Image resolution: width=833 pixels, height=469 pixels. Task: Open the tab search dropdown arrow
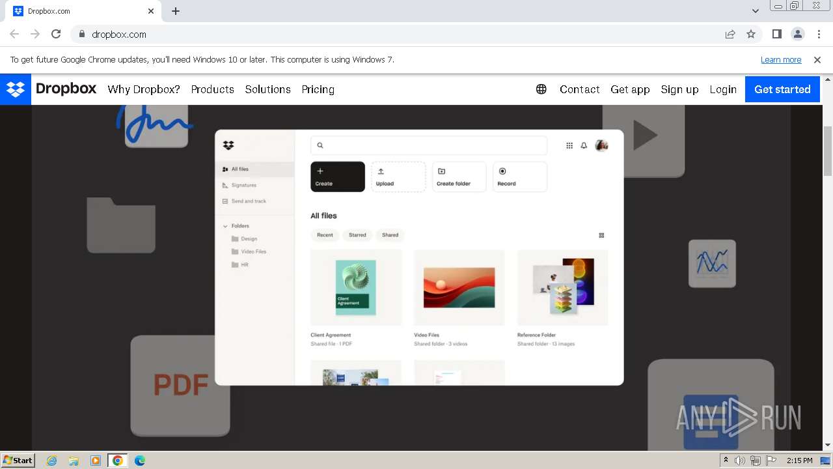pos(756,11)
